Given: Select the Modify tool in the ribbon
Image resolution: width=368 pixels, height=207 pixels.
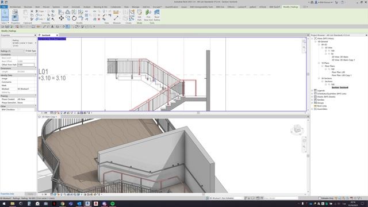Looking at the screenshot, I should 5,15.
